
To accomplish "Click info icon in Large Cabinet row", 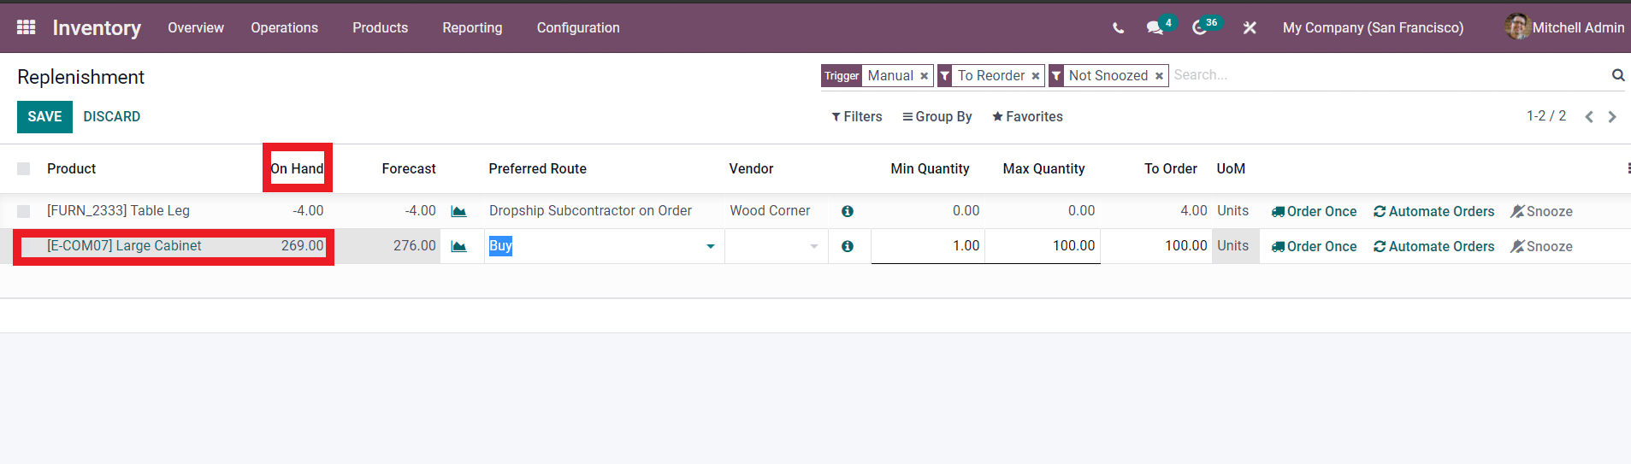I will pyautogui.click(x=847, y=246).
